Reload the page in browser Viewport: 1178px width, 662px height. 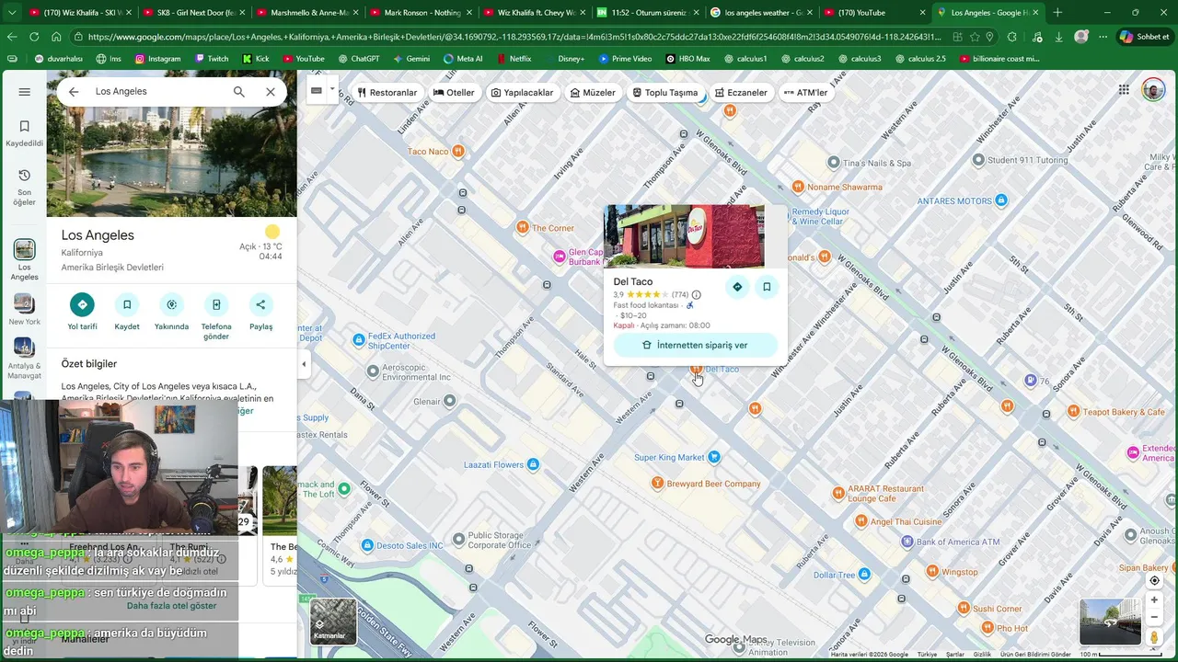tap(34, 37)
